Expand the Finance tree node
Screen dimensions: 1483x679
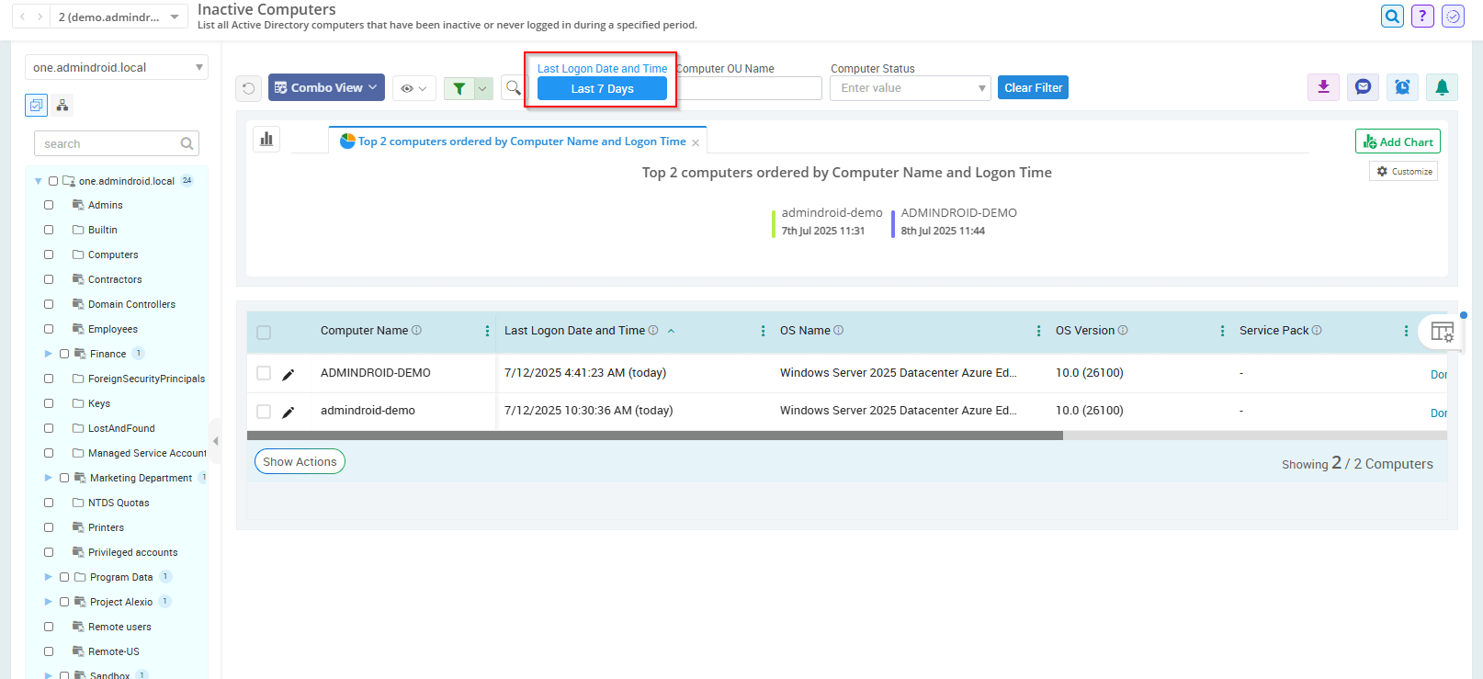49,354
